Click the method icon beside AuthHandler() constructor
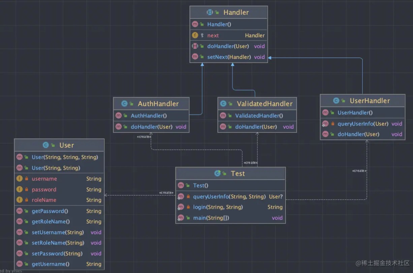Viewport: 413px width, 273px height. pyautogui.click(x=119, y=116)
